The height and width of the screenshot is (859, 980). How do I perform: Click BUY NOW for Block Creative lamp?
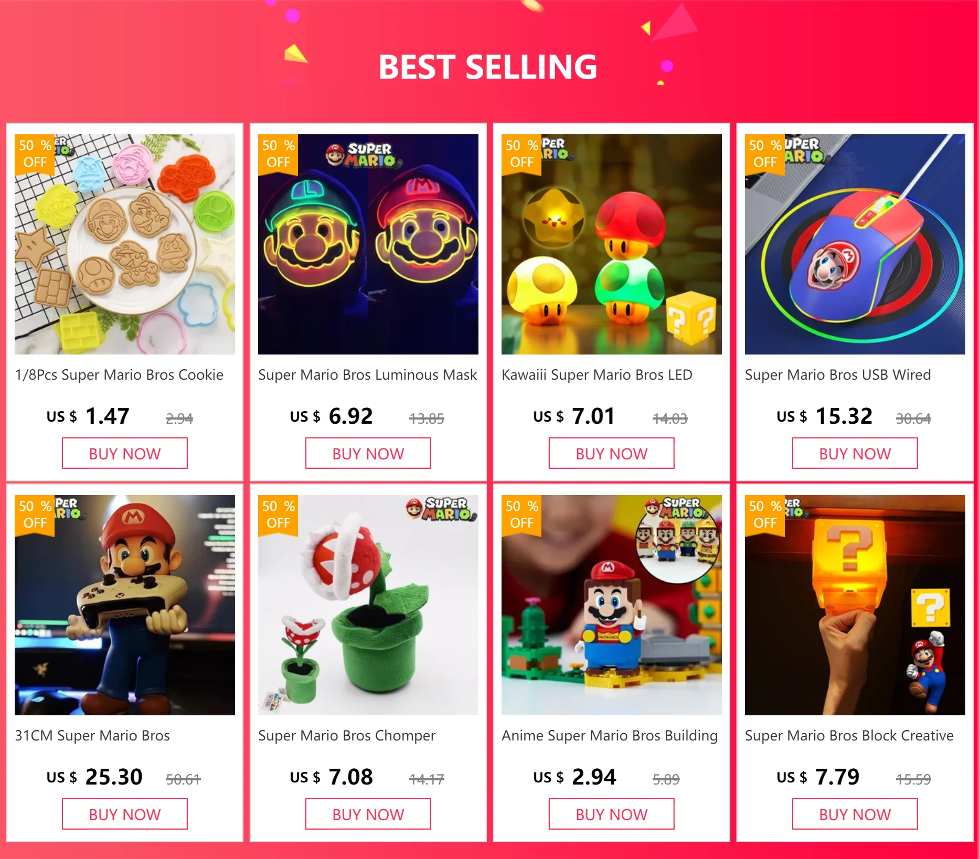point(855,814)
